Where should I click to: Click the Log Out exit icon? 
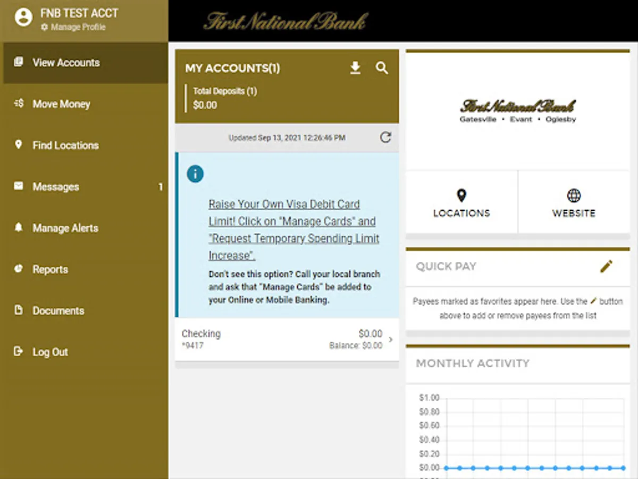[x=19, y=351]
